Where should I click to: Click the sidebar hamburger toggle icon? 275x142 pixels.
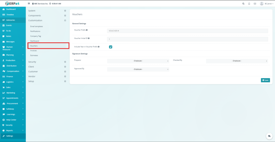(29, 4)
